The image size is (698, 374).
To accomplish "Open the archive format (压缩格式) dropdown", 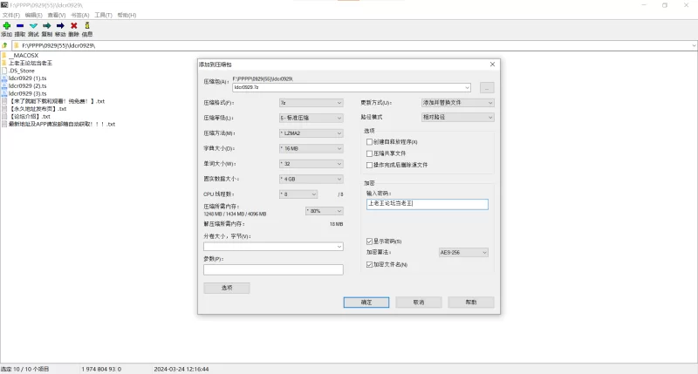I will click(x=311, y=103).
